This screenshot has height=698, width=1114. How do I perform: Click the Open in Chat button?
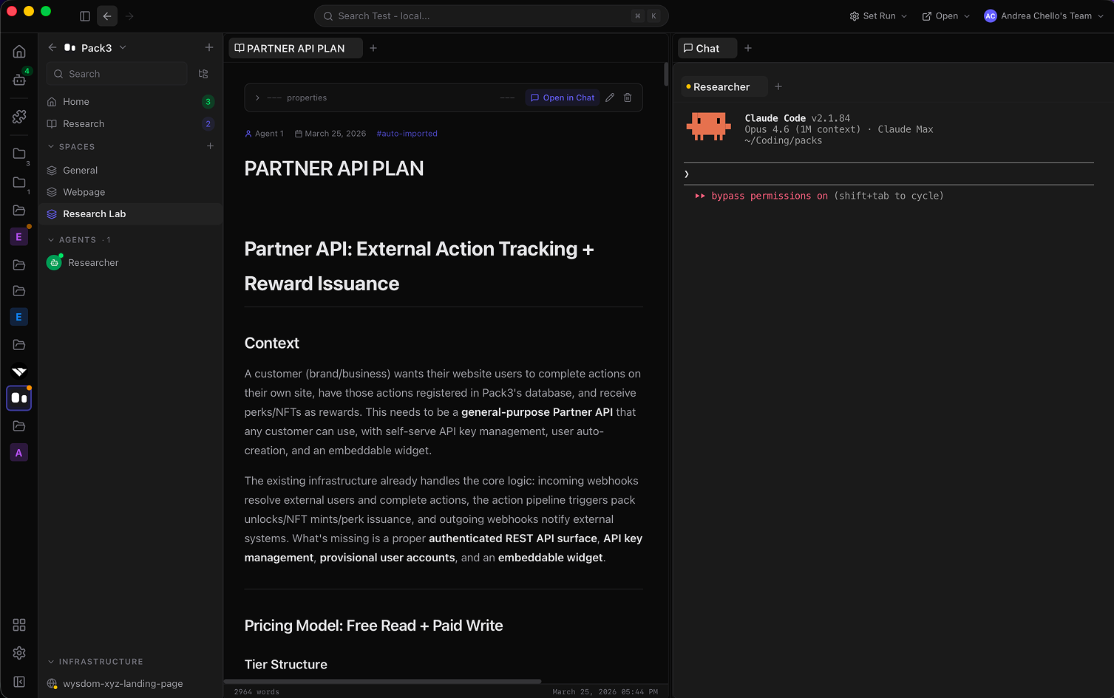point(563,97)
